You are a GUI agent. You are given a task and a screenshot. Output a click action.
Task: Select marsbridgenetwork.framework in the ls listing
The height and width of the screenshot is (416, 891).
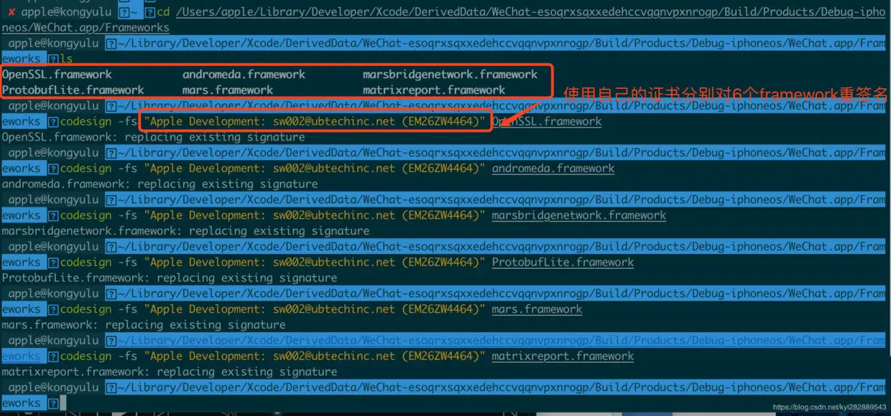450,75
